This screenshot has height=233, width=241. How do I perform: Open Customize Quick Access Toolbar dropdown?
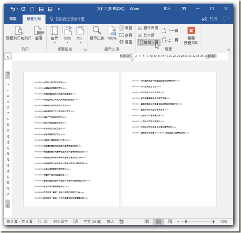click(59, 9)
